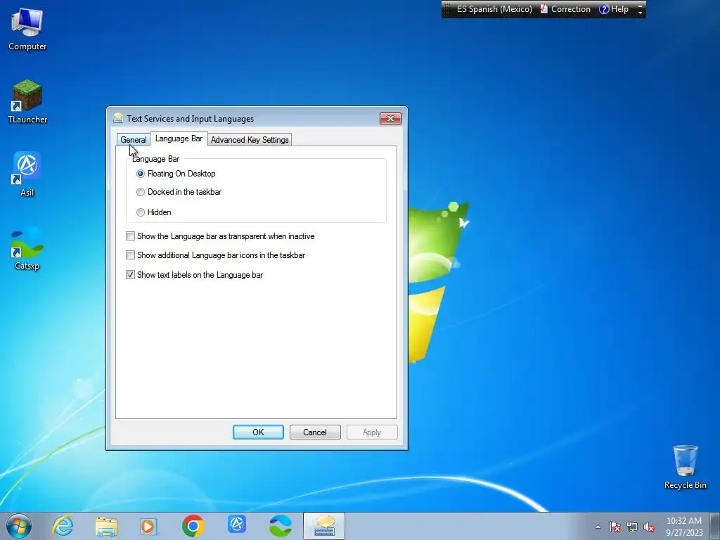Select the Hidden radio option

coord(154,212)
